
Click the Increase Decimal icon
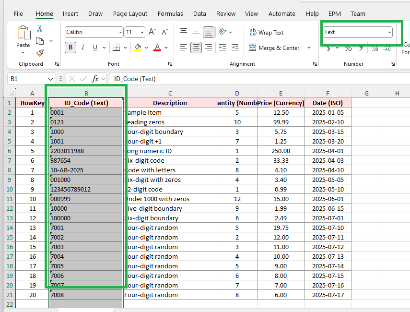[375, 48]
